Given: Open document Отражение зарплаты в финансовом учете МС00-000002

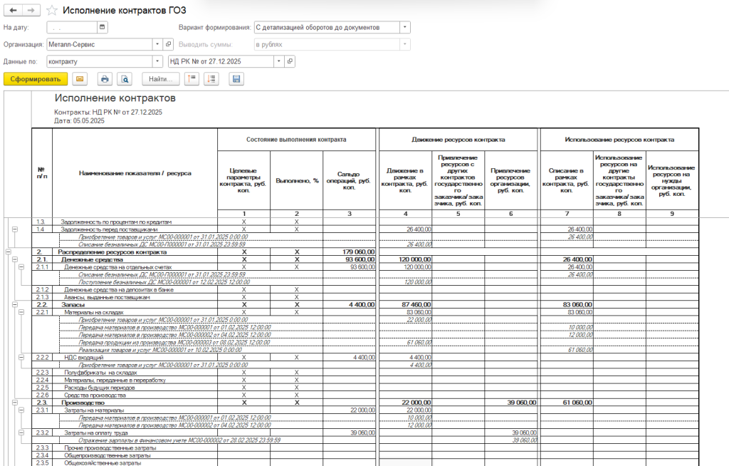Looking at the screenshot, I should pyautogui.click(x=179, y=440).
